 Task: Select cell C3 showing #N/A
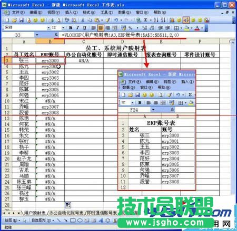84,61
